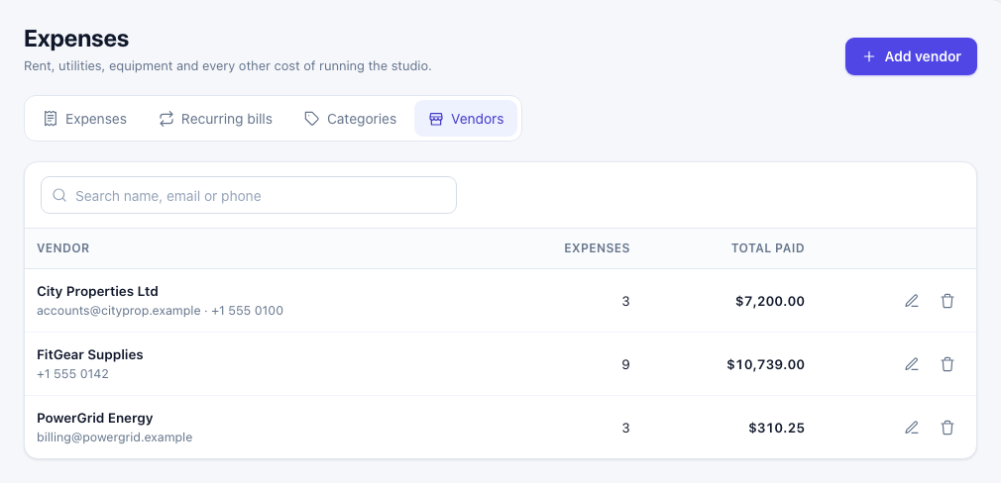Viewport: 1001px width, 483px height.
Task: Go to the Categories tab
Action: tap(350, 119)
